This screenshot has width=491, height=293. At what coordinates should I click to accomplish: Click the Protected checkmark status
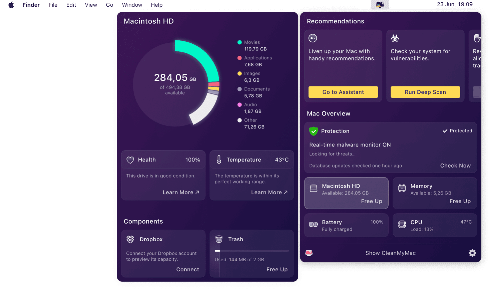click(457, 131)
